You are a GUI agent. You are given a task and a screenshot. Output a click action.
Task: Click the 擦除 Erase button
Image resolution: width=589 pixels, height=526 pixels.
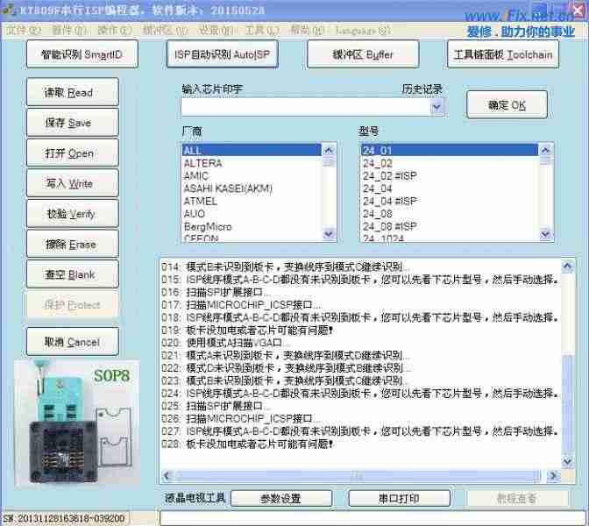pyautogui.click(x=73, y=245)
